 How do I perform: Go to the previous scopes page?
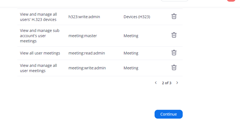click(x=156, y=83)
